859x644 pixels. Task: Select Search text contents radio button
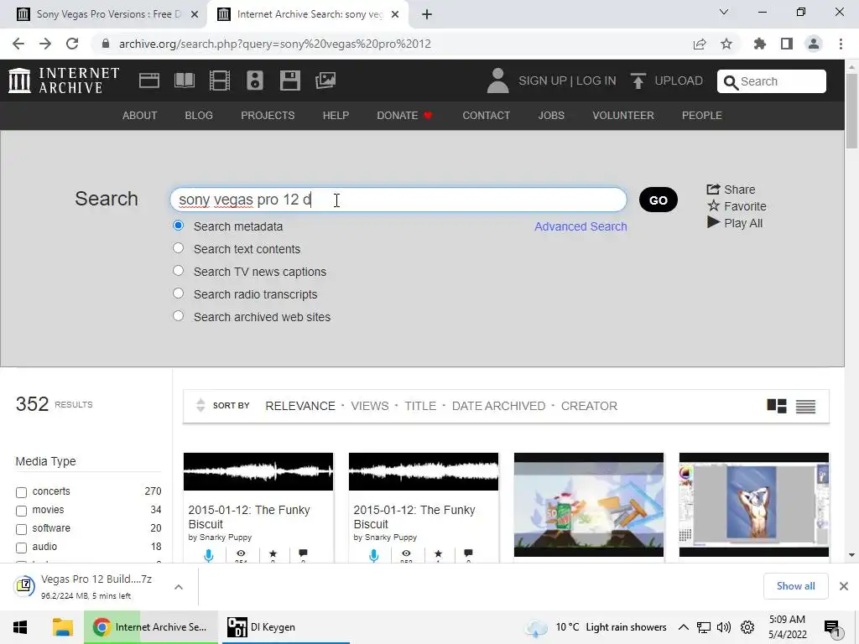click(x=178, y=248)
